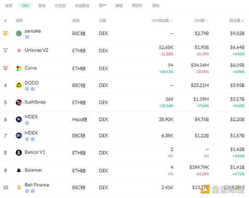This screenshot has width=249, height=198.
Task: Switch to the 衍生品 tab
Action: (59, 6)
